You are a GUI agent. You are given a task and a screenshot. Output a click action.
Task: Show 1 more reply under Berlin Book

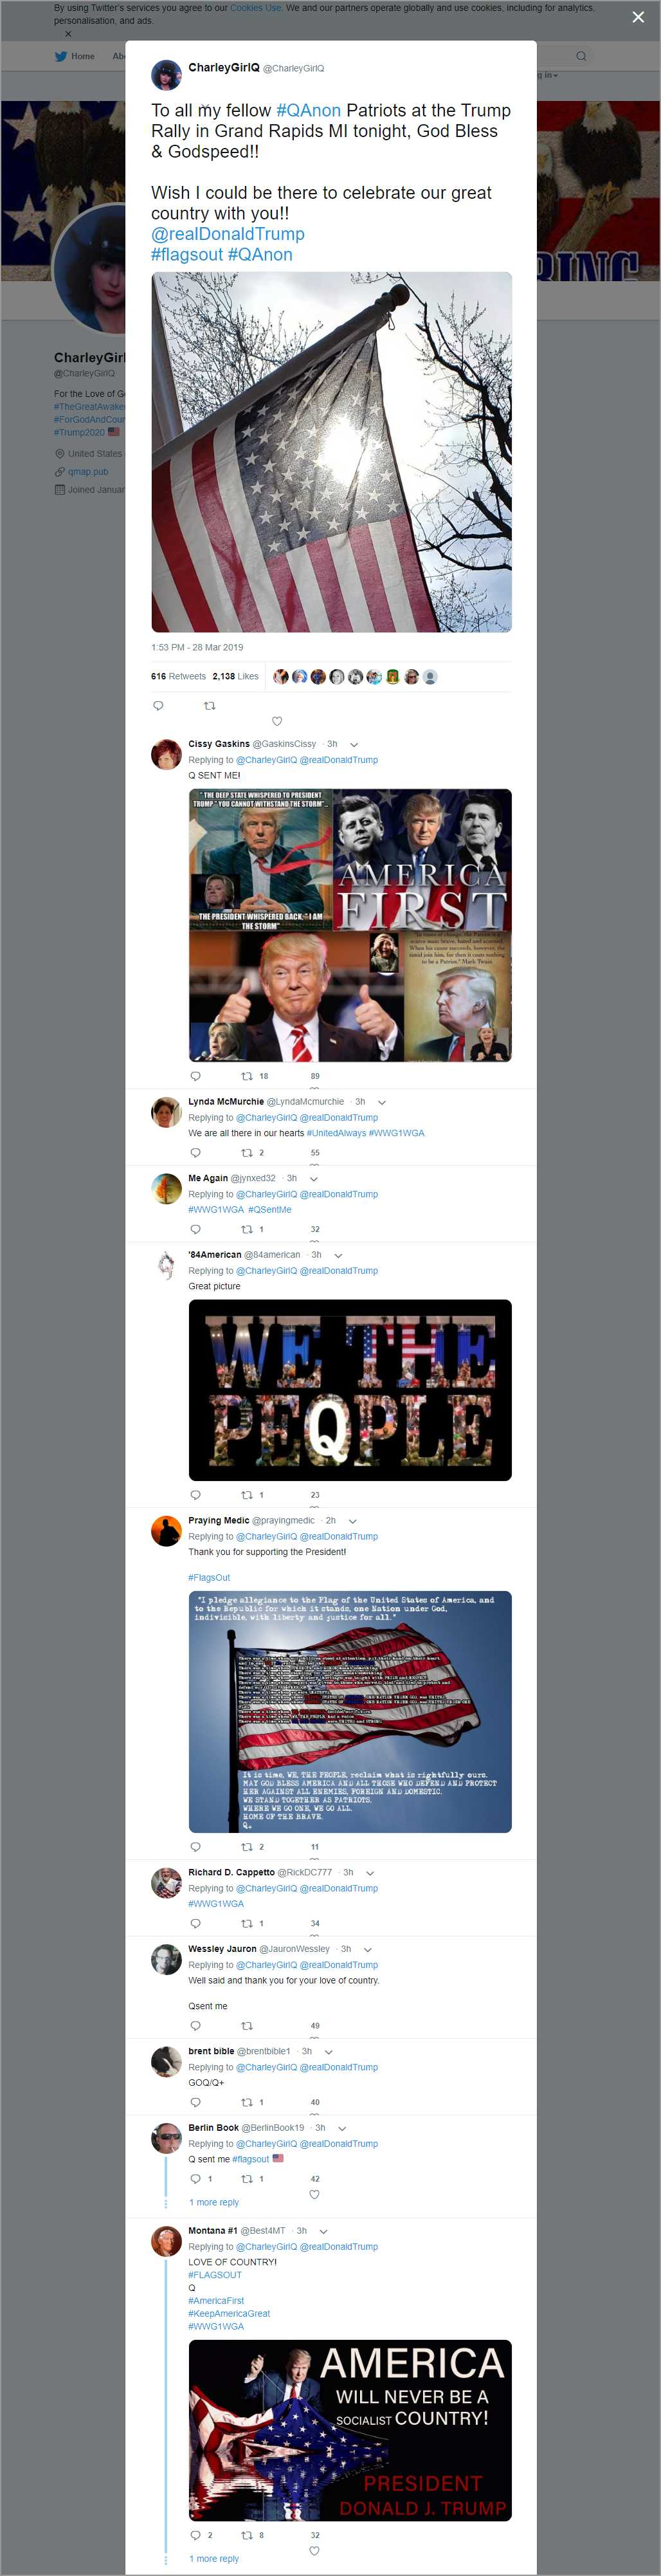(214, 2203)
